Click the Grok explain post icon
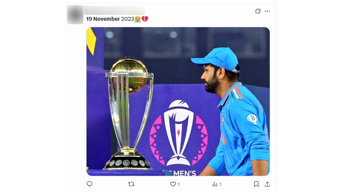The image size is (342, 192). point(258,11)
